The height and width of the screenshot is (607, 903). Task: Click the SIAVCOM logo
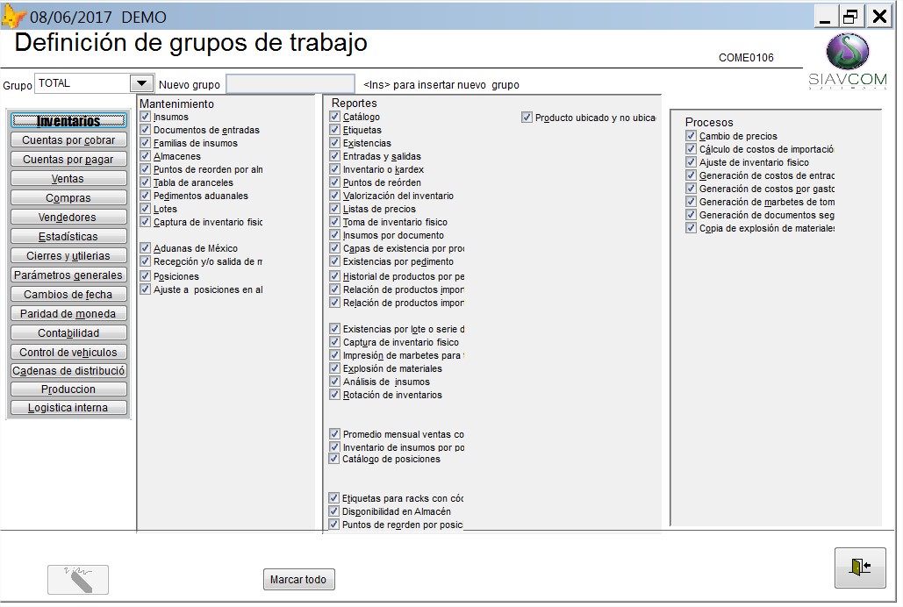[x=848, y=61]
